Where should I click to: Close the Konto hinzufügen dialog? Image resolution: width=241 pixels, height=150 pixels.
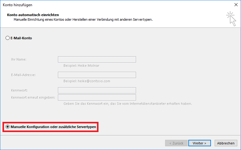click(236, 5)
